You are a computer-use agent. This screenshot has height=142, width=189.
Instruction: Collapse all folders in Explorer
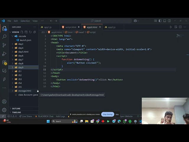[35, 32]
